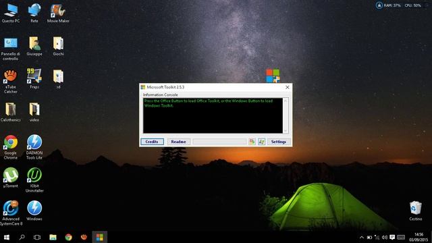This screenshot has height=243, width=432.
Task: Select the Giuseppe user folder icon
Action: 34,47
